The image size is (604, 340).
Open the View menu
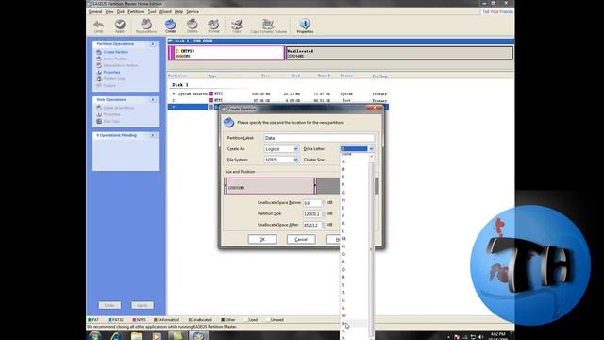pos(109,12)
